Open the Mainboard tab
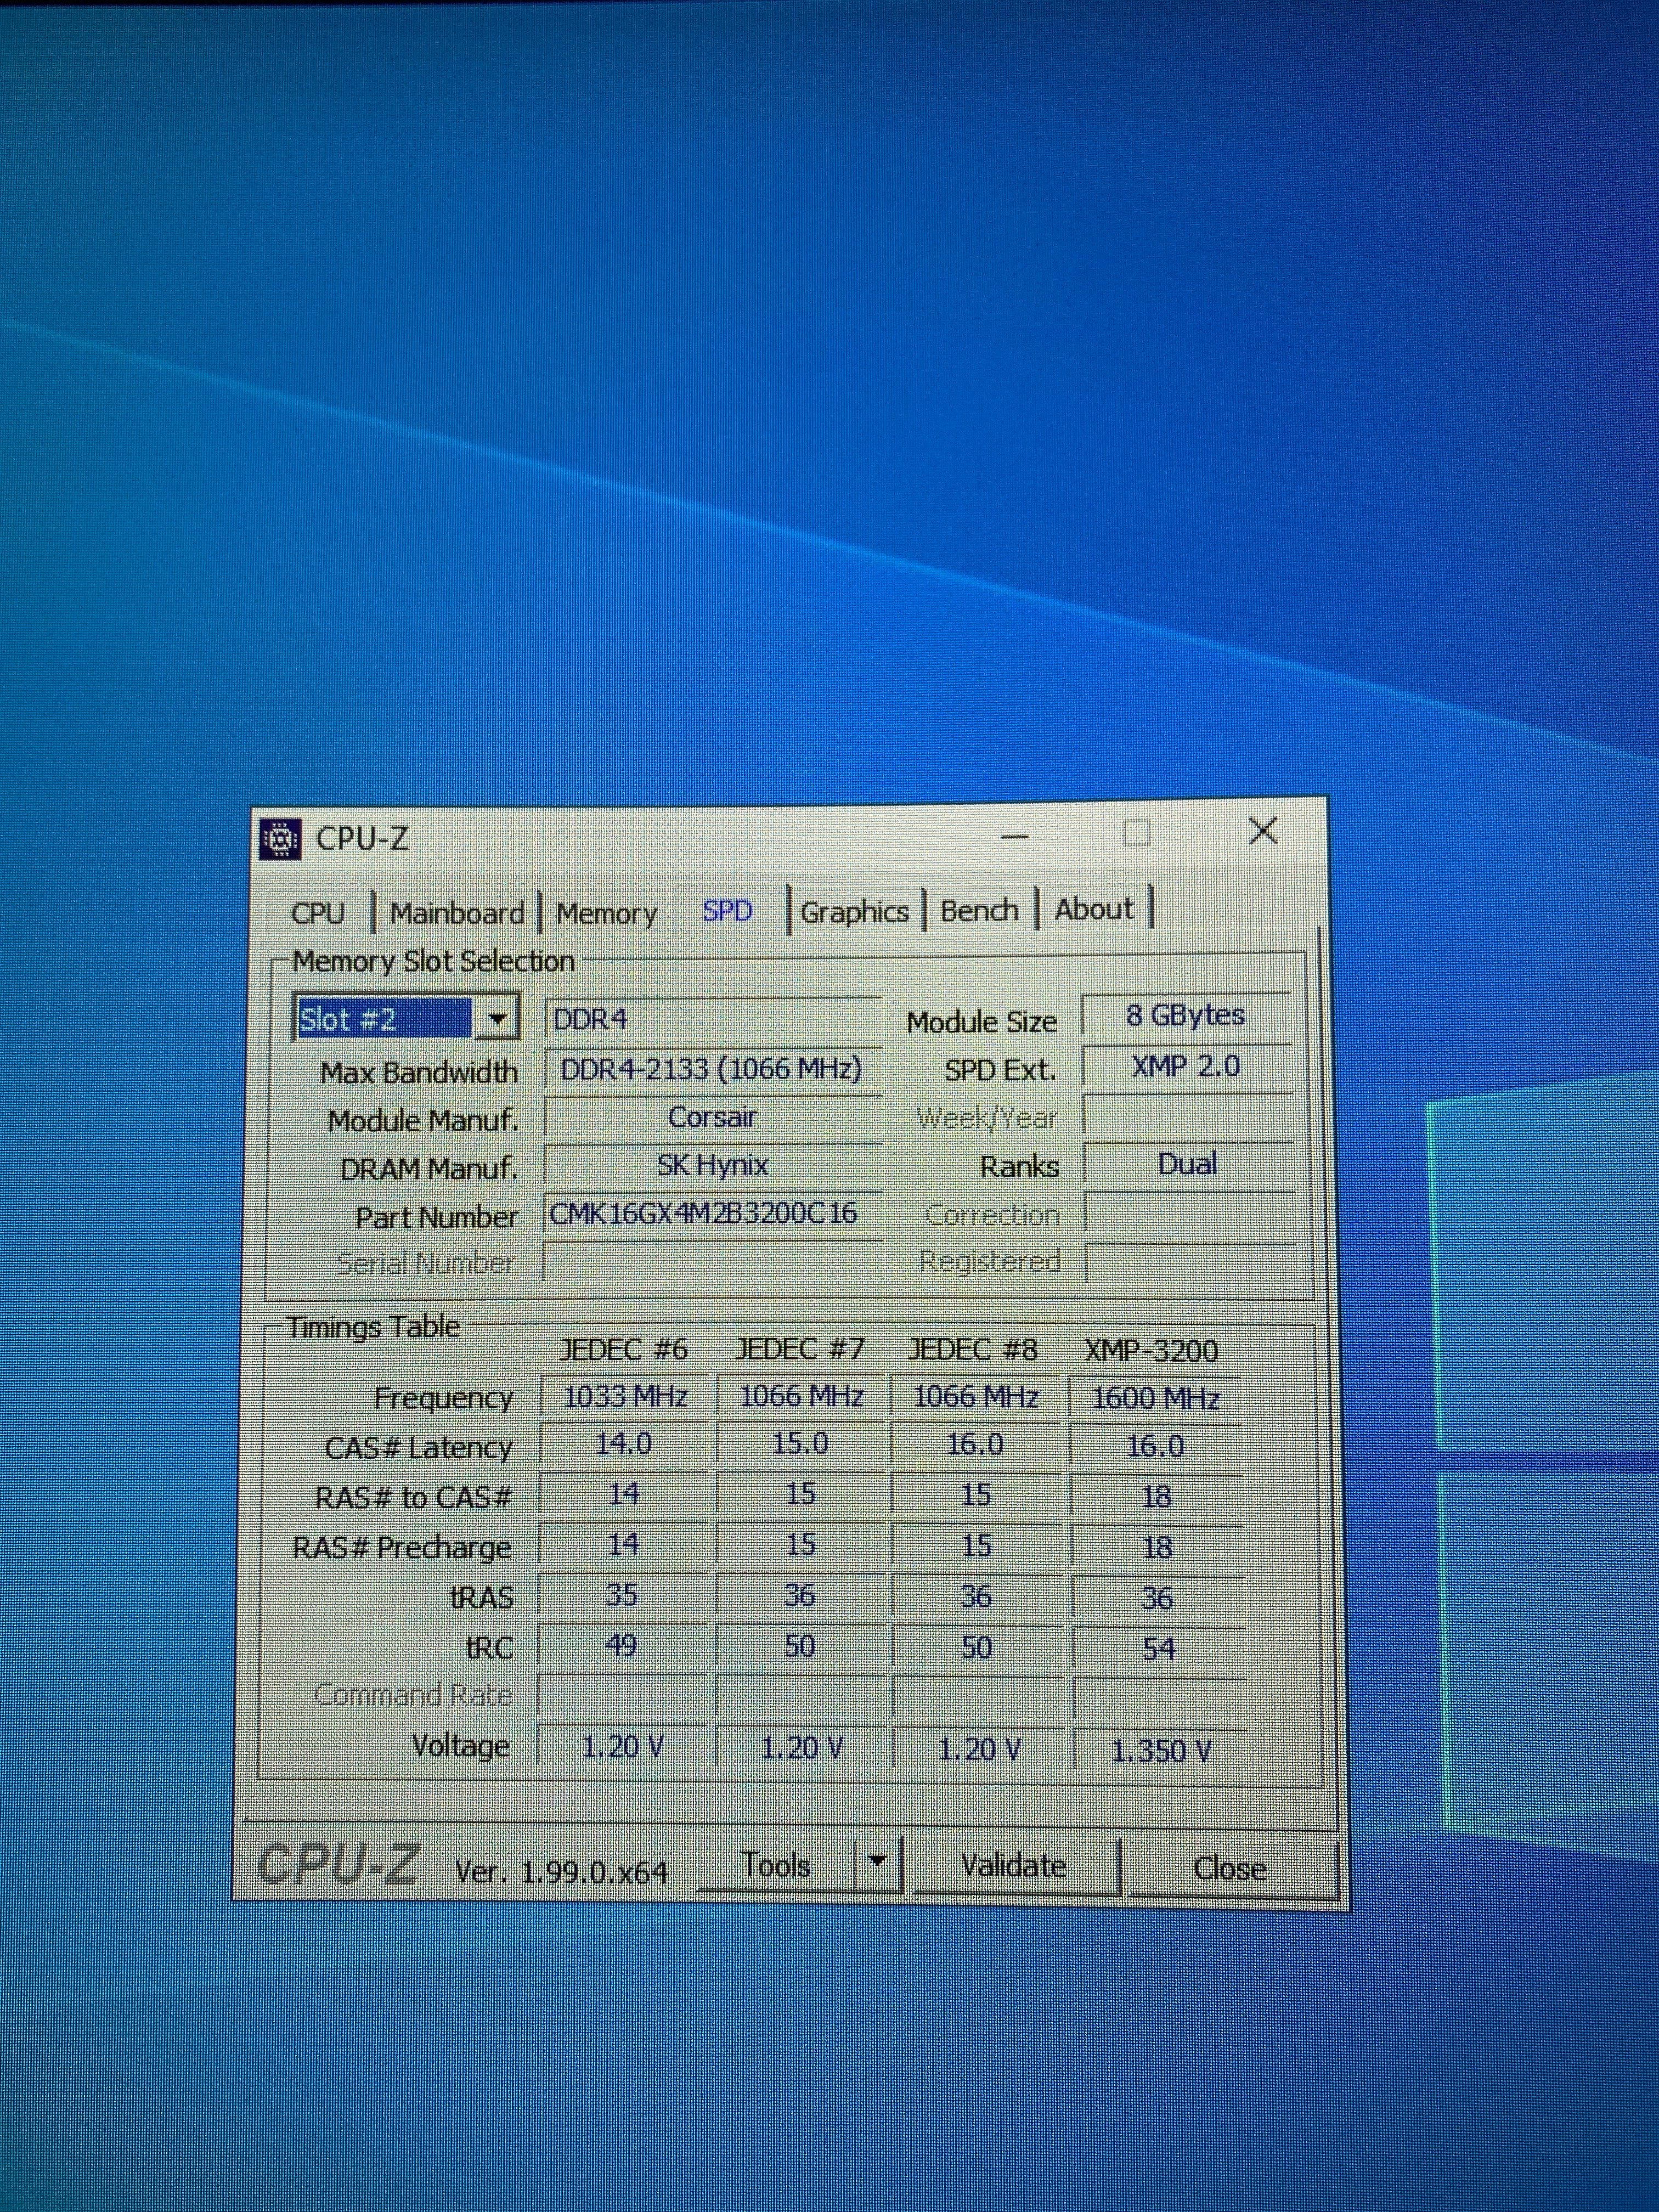 (x=457, y=913)
